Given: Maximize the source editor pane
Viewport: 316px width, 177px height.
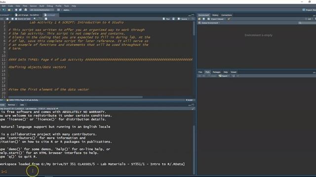Looking at the screenshot, I should click(x=193, y=15).
